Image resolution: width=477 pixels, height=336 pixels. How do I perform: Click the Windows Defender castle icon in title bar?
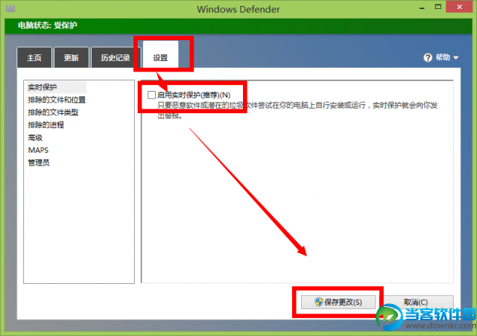pos(10,8)
